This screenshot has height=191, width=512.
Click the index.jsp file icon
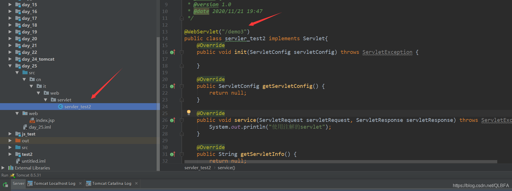pos(32,120)
